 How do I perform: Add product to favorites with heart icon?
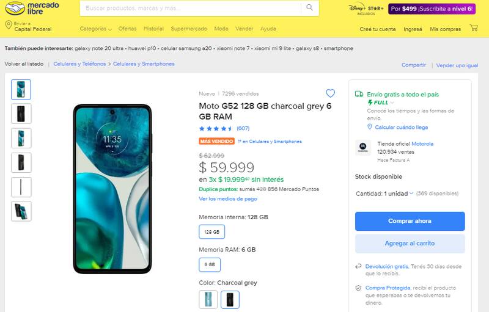pos(330,93)
